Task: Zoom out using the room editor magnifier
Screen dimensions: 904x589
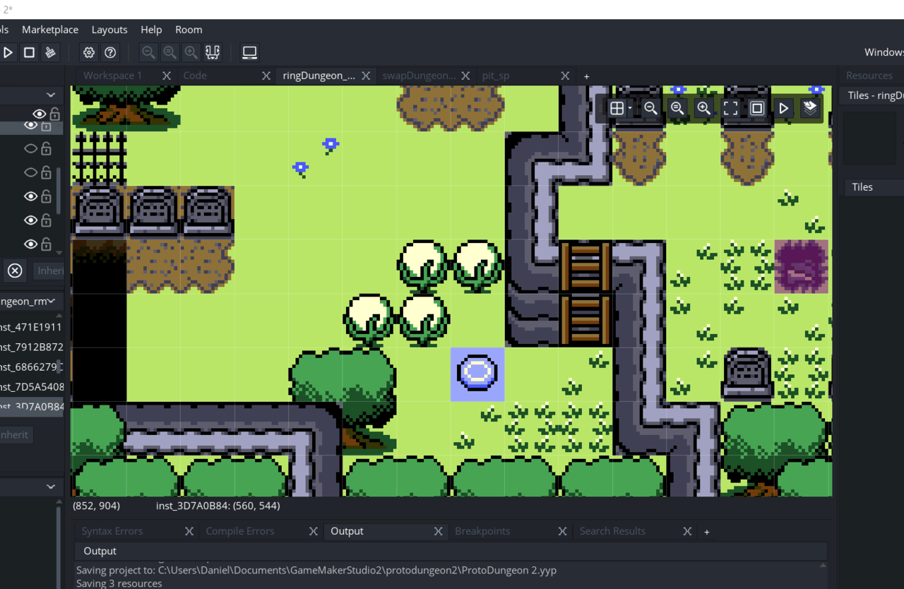Action: coord(650,108)
